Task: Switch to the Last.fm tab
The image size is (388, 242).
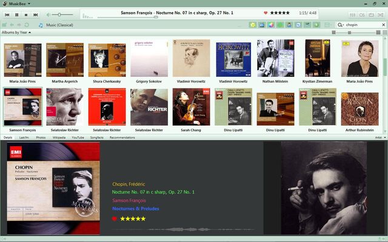Action: (x=24, y=137)
